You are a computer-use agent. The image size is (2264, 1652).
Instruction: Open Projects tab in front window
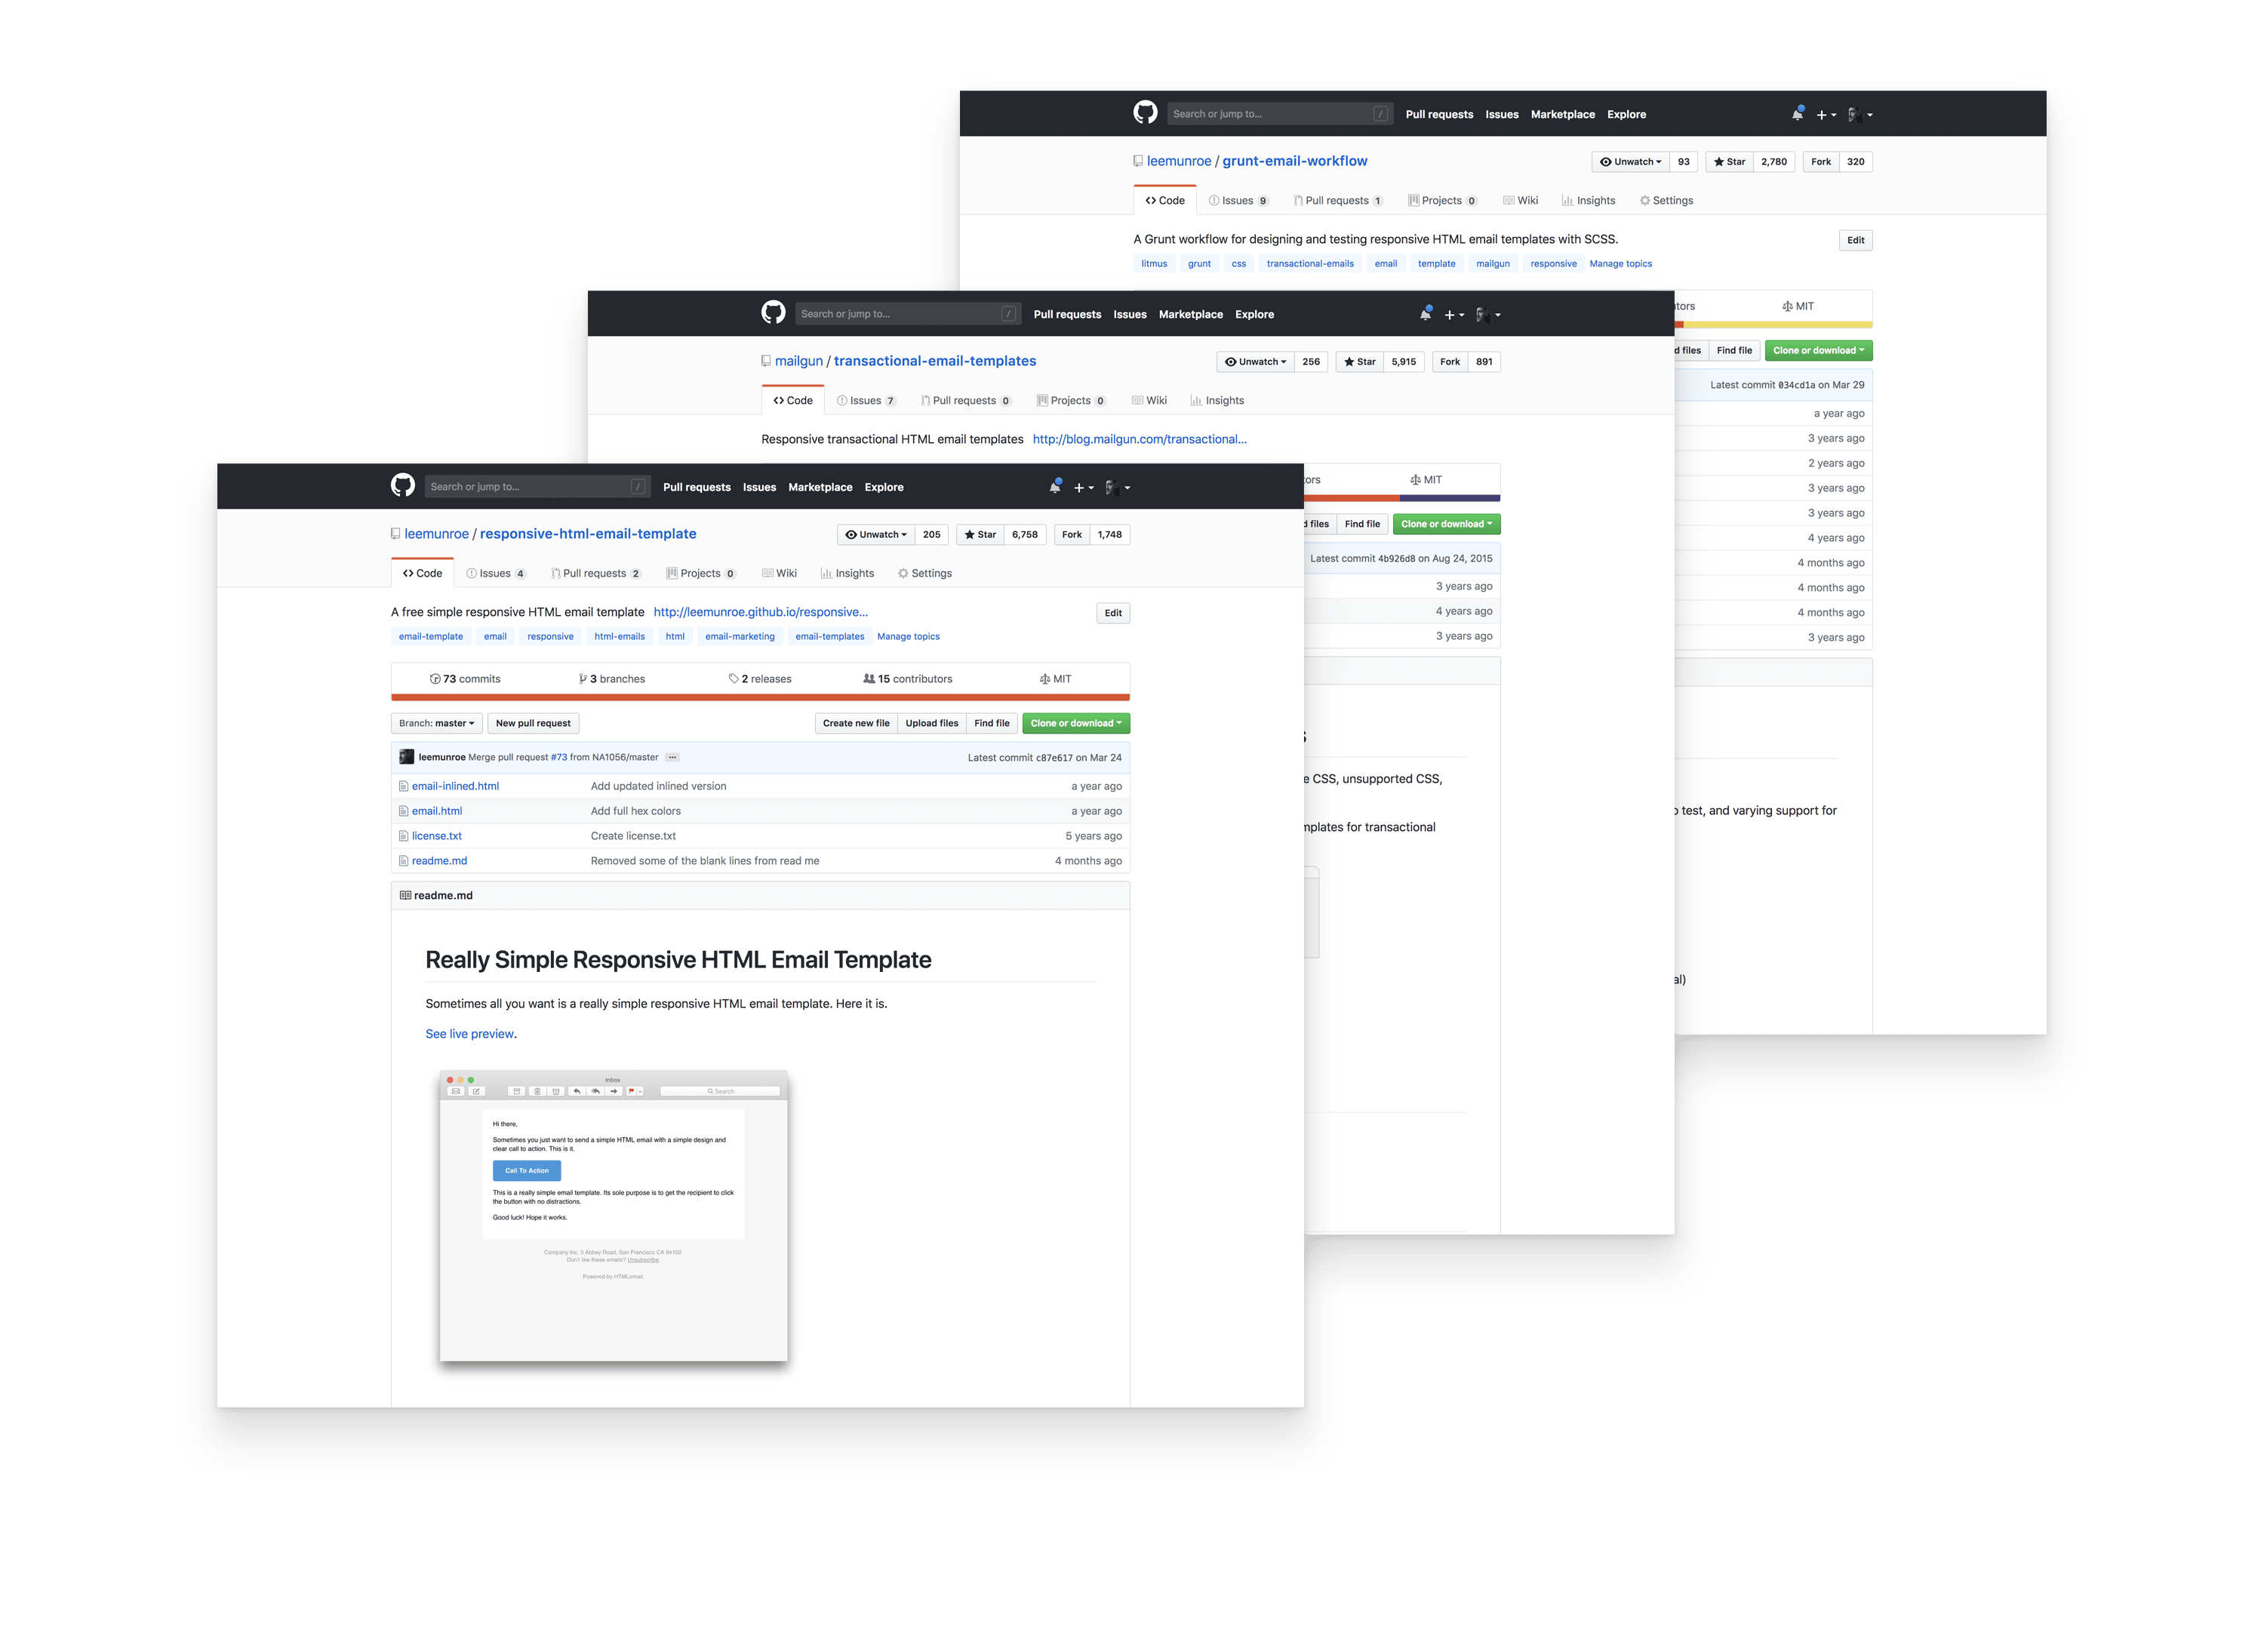click(x=701, y=573)
